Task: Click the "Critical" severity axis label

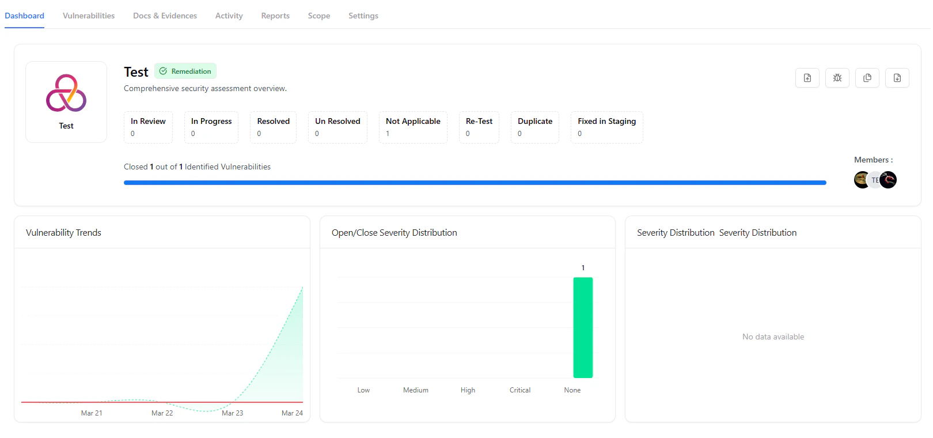Action: 520,390
